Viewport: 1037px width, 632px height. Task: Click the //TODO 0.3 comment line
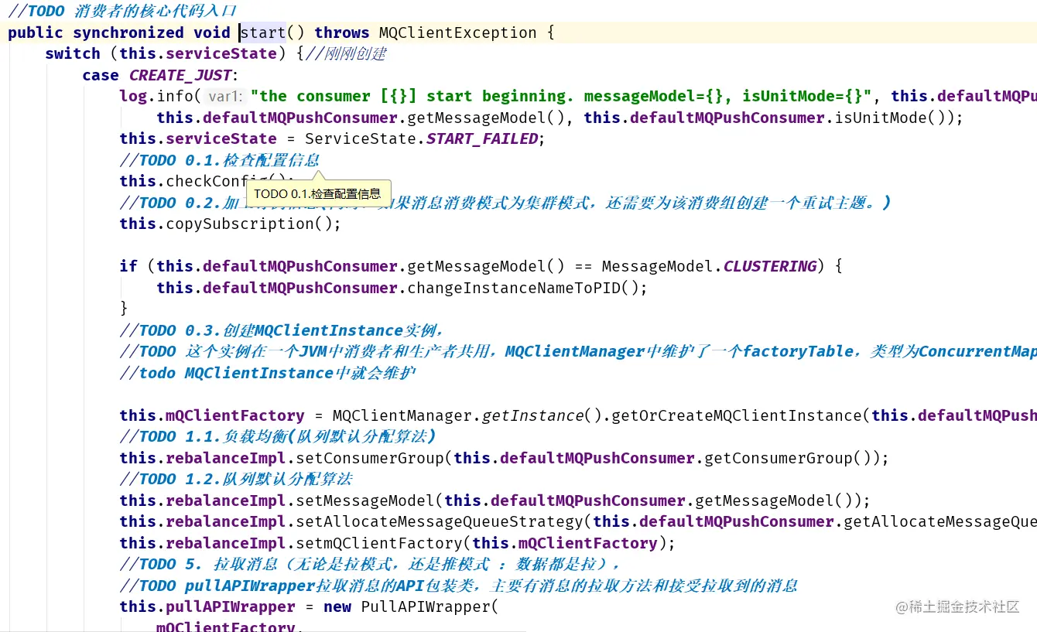click(282, 330)
